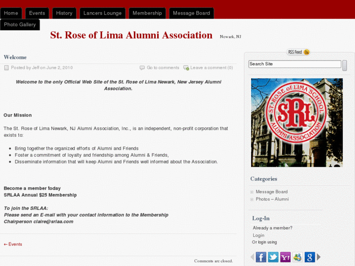The height and width of the screenshot is (266, 355).
Task: Click the Categories sidebar heading
Action: click(x=264, y=179)
